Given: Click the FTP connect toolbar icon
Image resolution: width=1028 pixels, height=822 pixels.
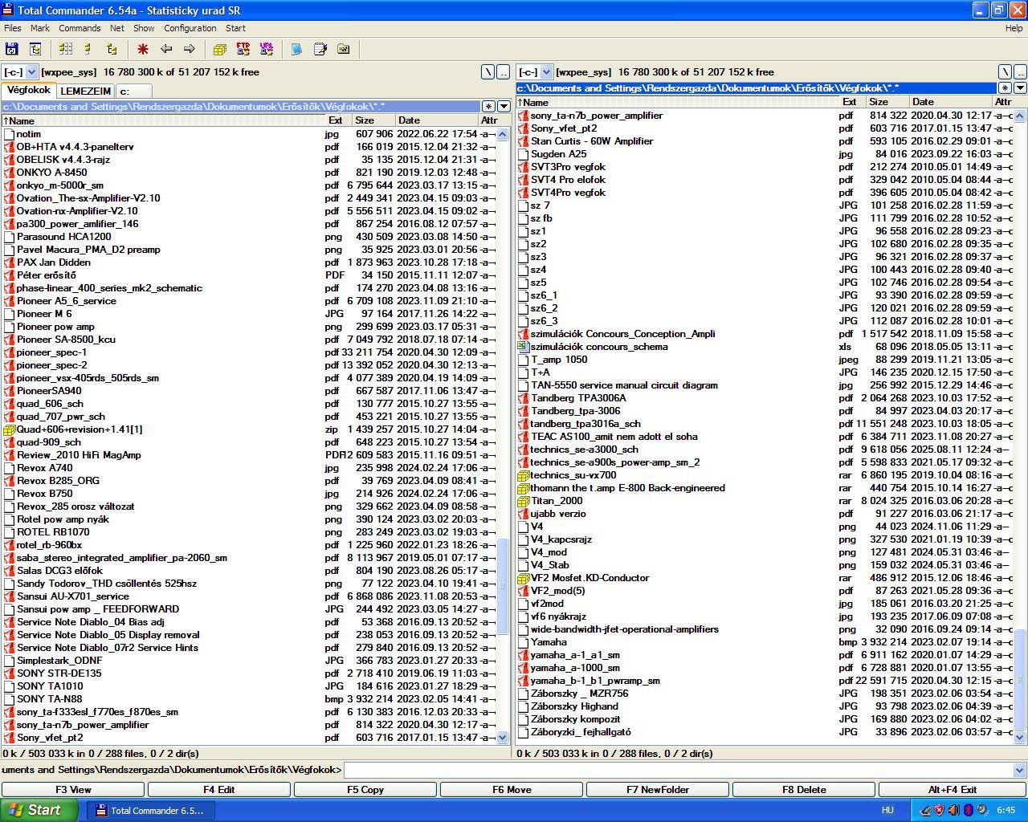Looking at the screenshot, I should pyautogui.click(x=243, y=49).
